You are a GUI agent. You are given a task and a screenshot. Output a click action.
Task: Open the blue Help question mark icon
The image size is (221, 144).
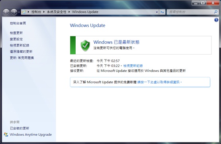[x=216, y=20]
